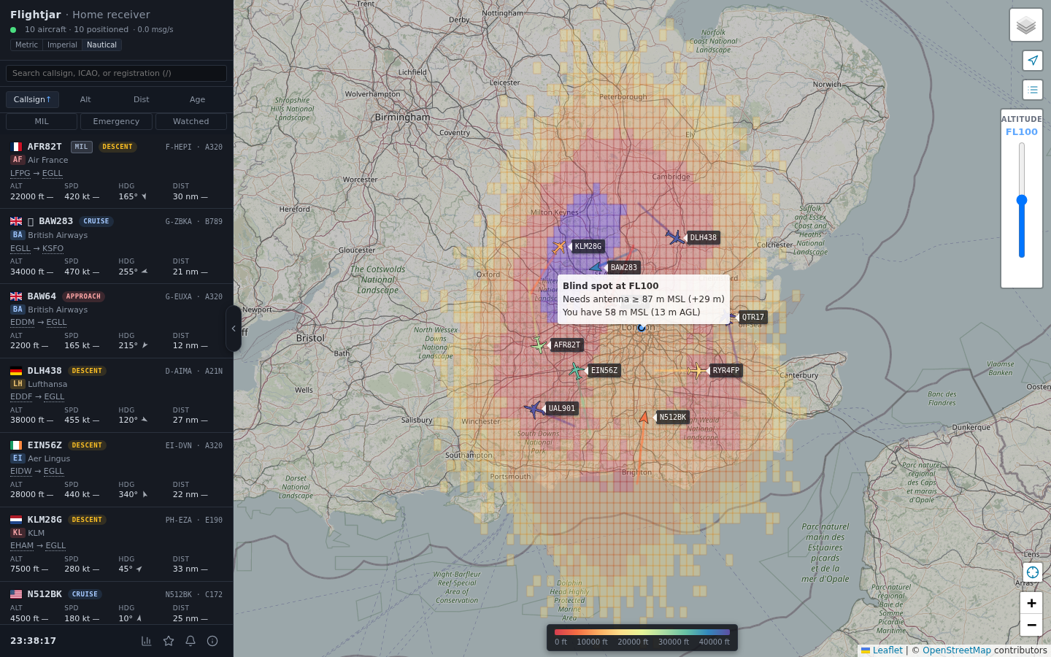Click the LFPG origin airport link

click(x=20, y=173)
